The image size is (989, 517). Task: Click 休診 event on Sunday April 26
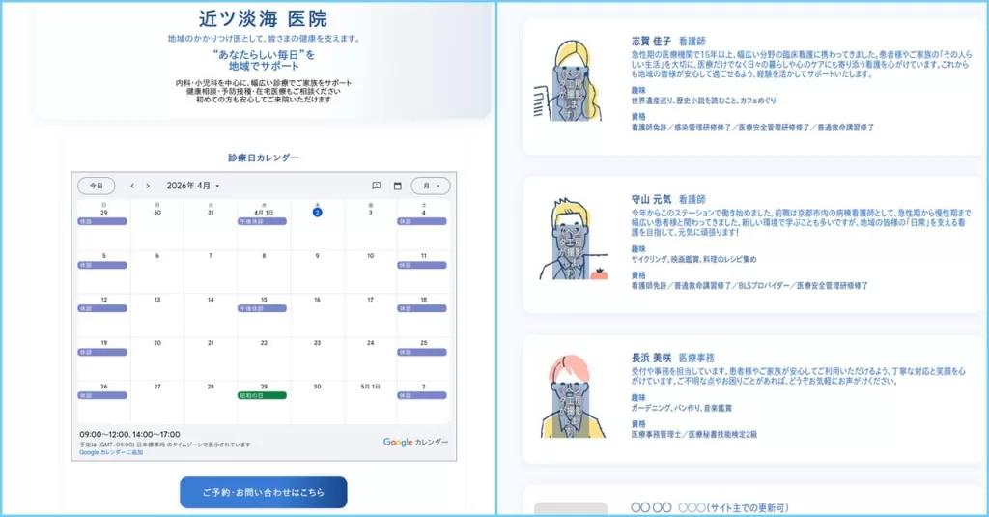102,395
